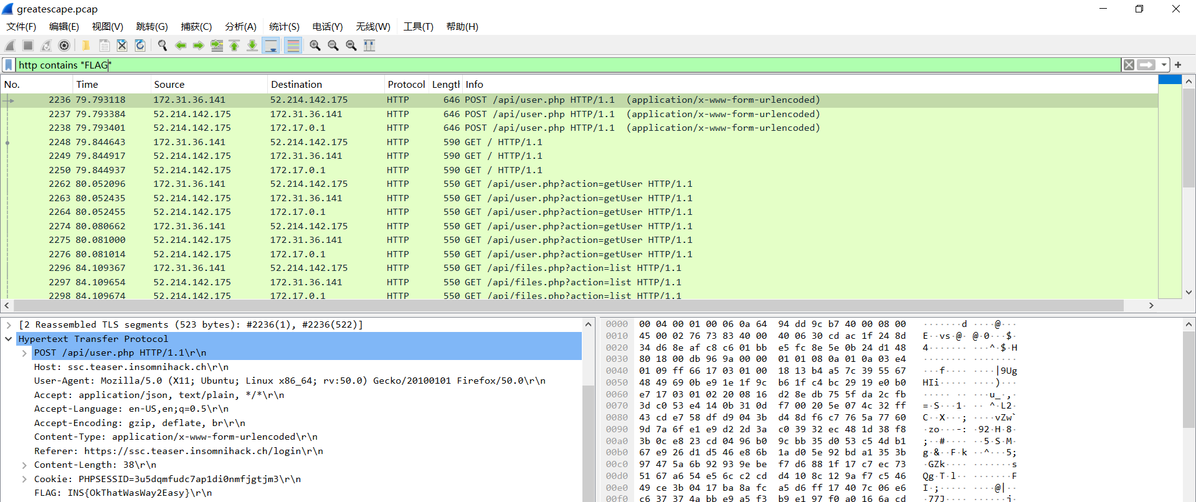Click the display filter input field
Image resolution: width=1196 pixels, height=502 pixels.
coord(568,65)
